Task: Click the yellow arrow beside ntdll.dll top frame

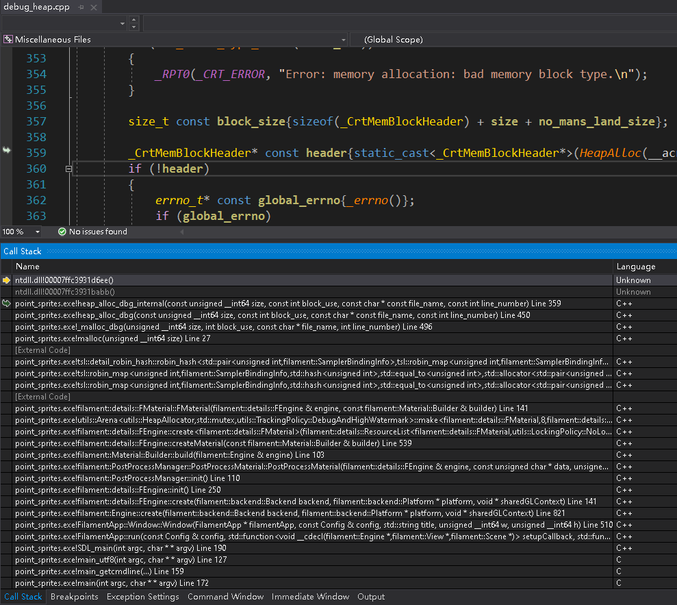Action: (x=5, y=280)
